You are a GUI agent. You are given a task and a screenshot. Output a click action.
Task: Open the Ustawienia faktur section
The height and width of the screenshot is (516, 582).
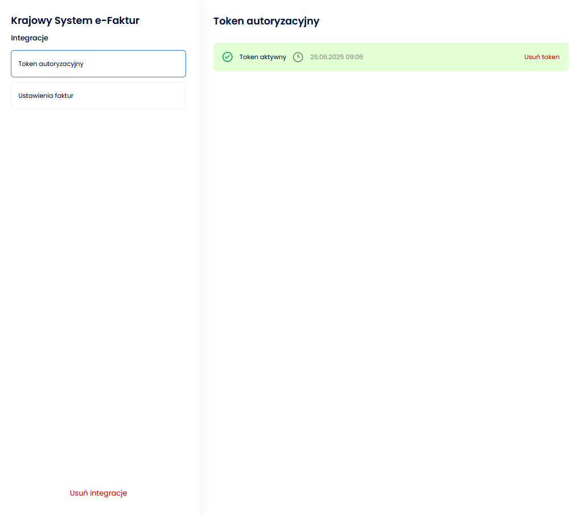98,96
